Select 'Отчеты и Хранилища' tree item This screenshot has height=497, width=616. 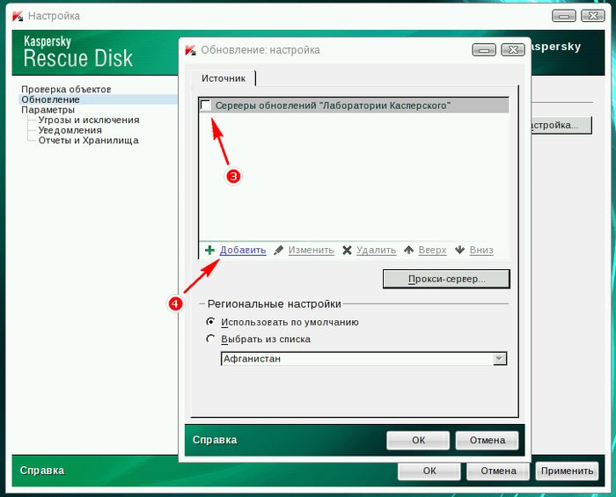tap(88, 140)
